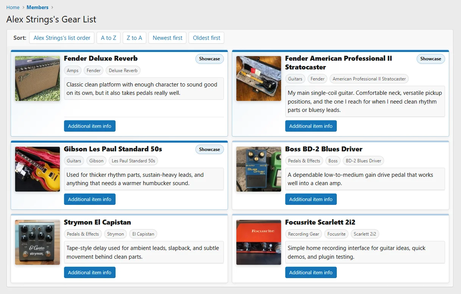Open the Stratocaster guitar case photo
The height and width of the screenshot is (294, 461).
pyautogui.click(x=259, y=79)
